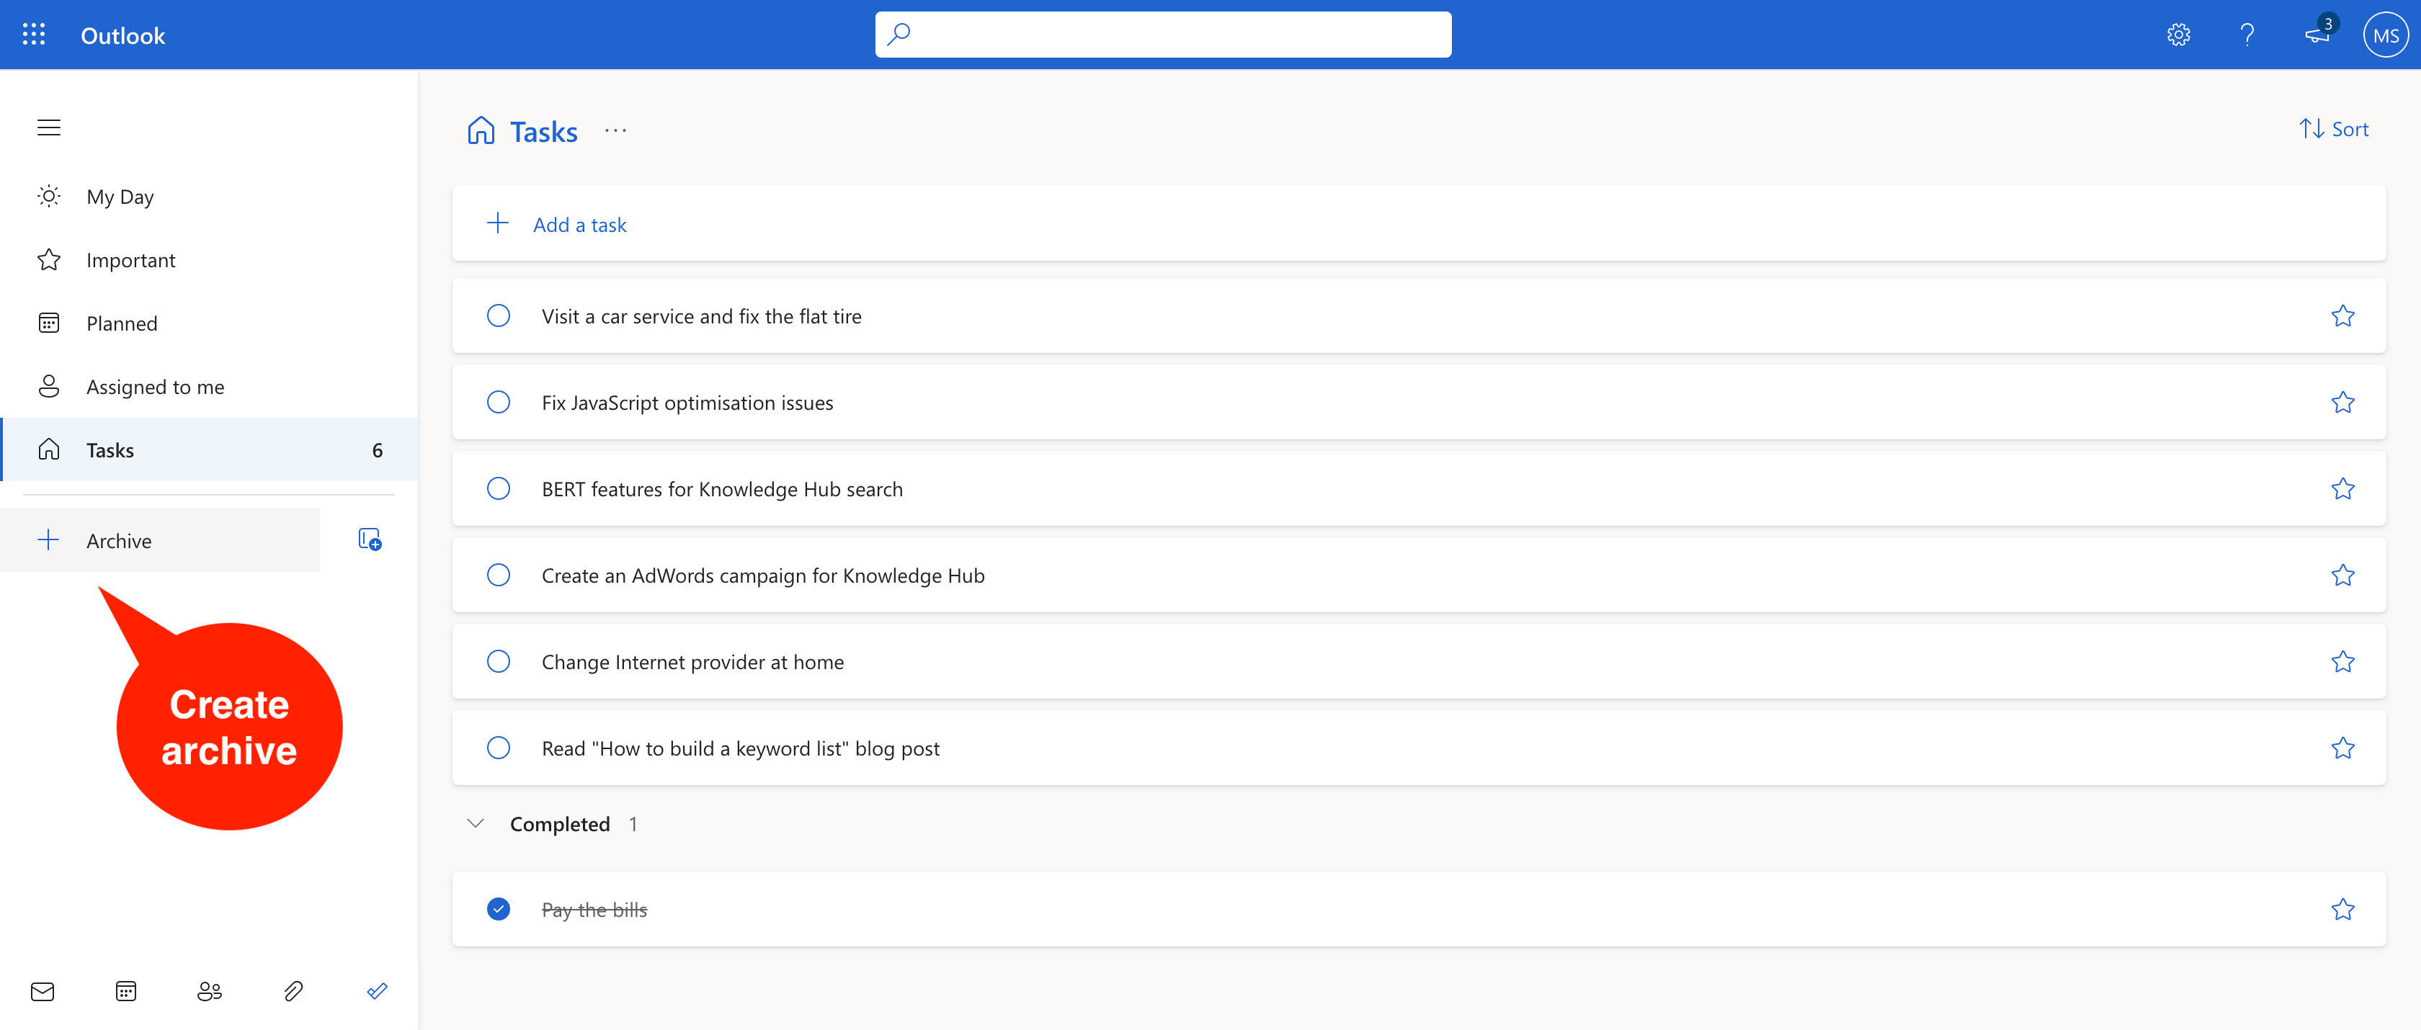The height and width of the screenshot is (1030, 2421).
Task: Open the Sort menu
Action: 2335,129
